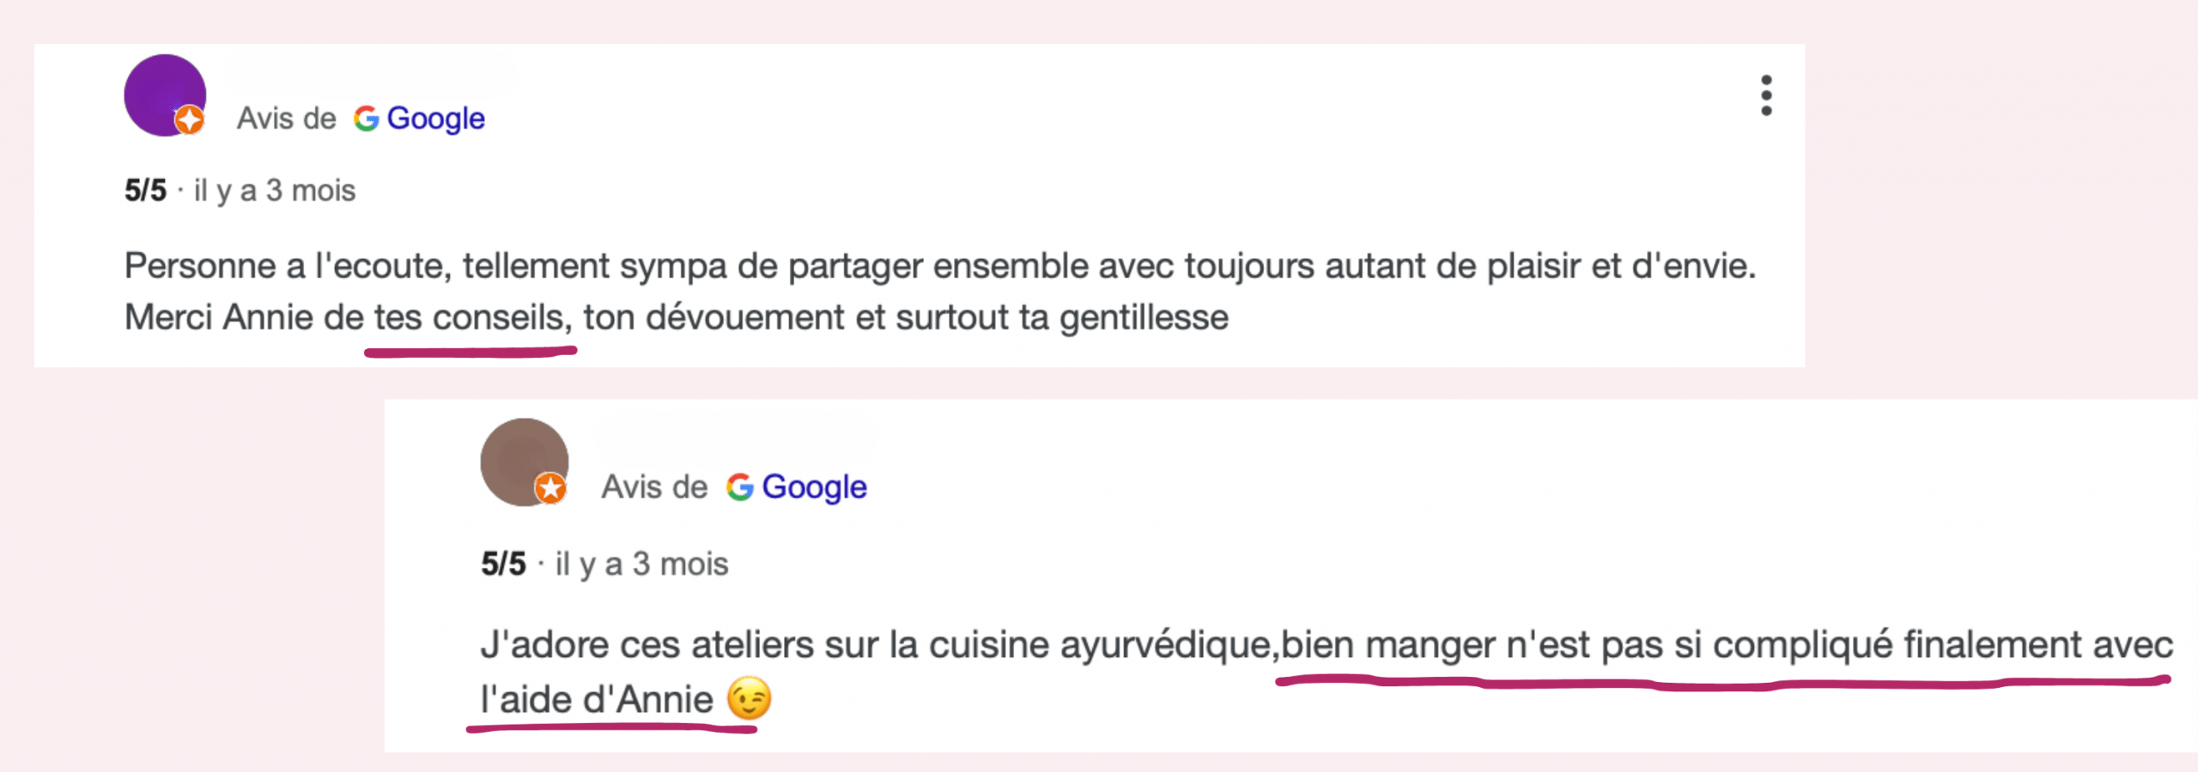Click the 5/5 rating on the second review

[x=503, y=564]
